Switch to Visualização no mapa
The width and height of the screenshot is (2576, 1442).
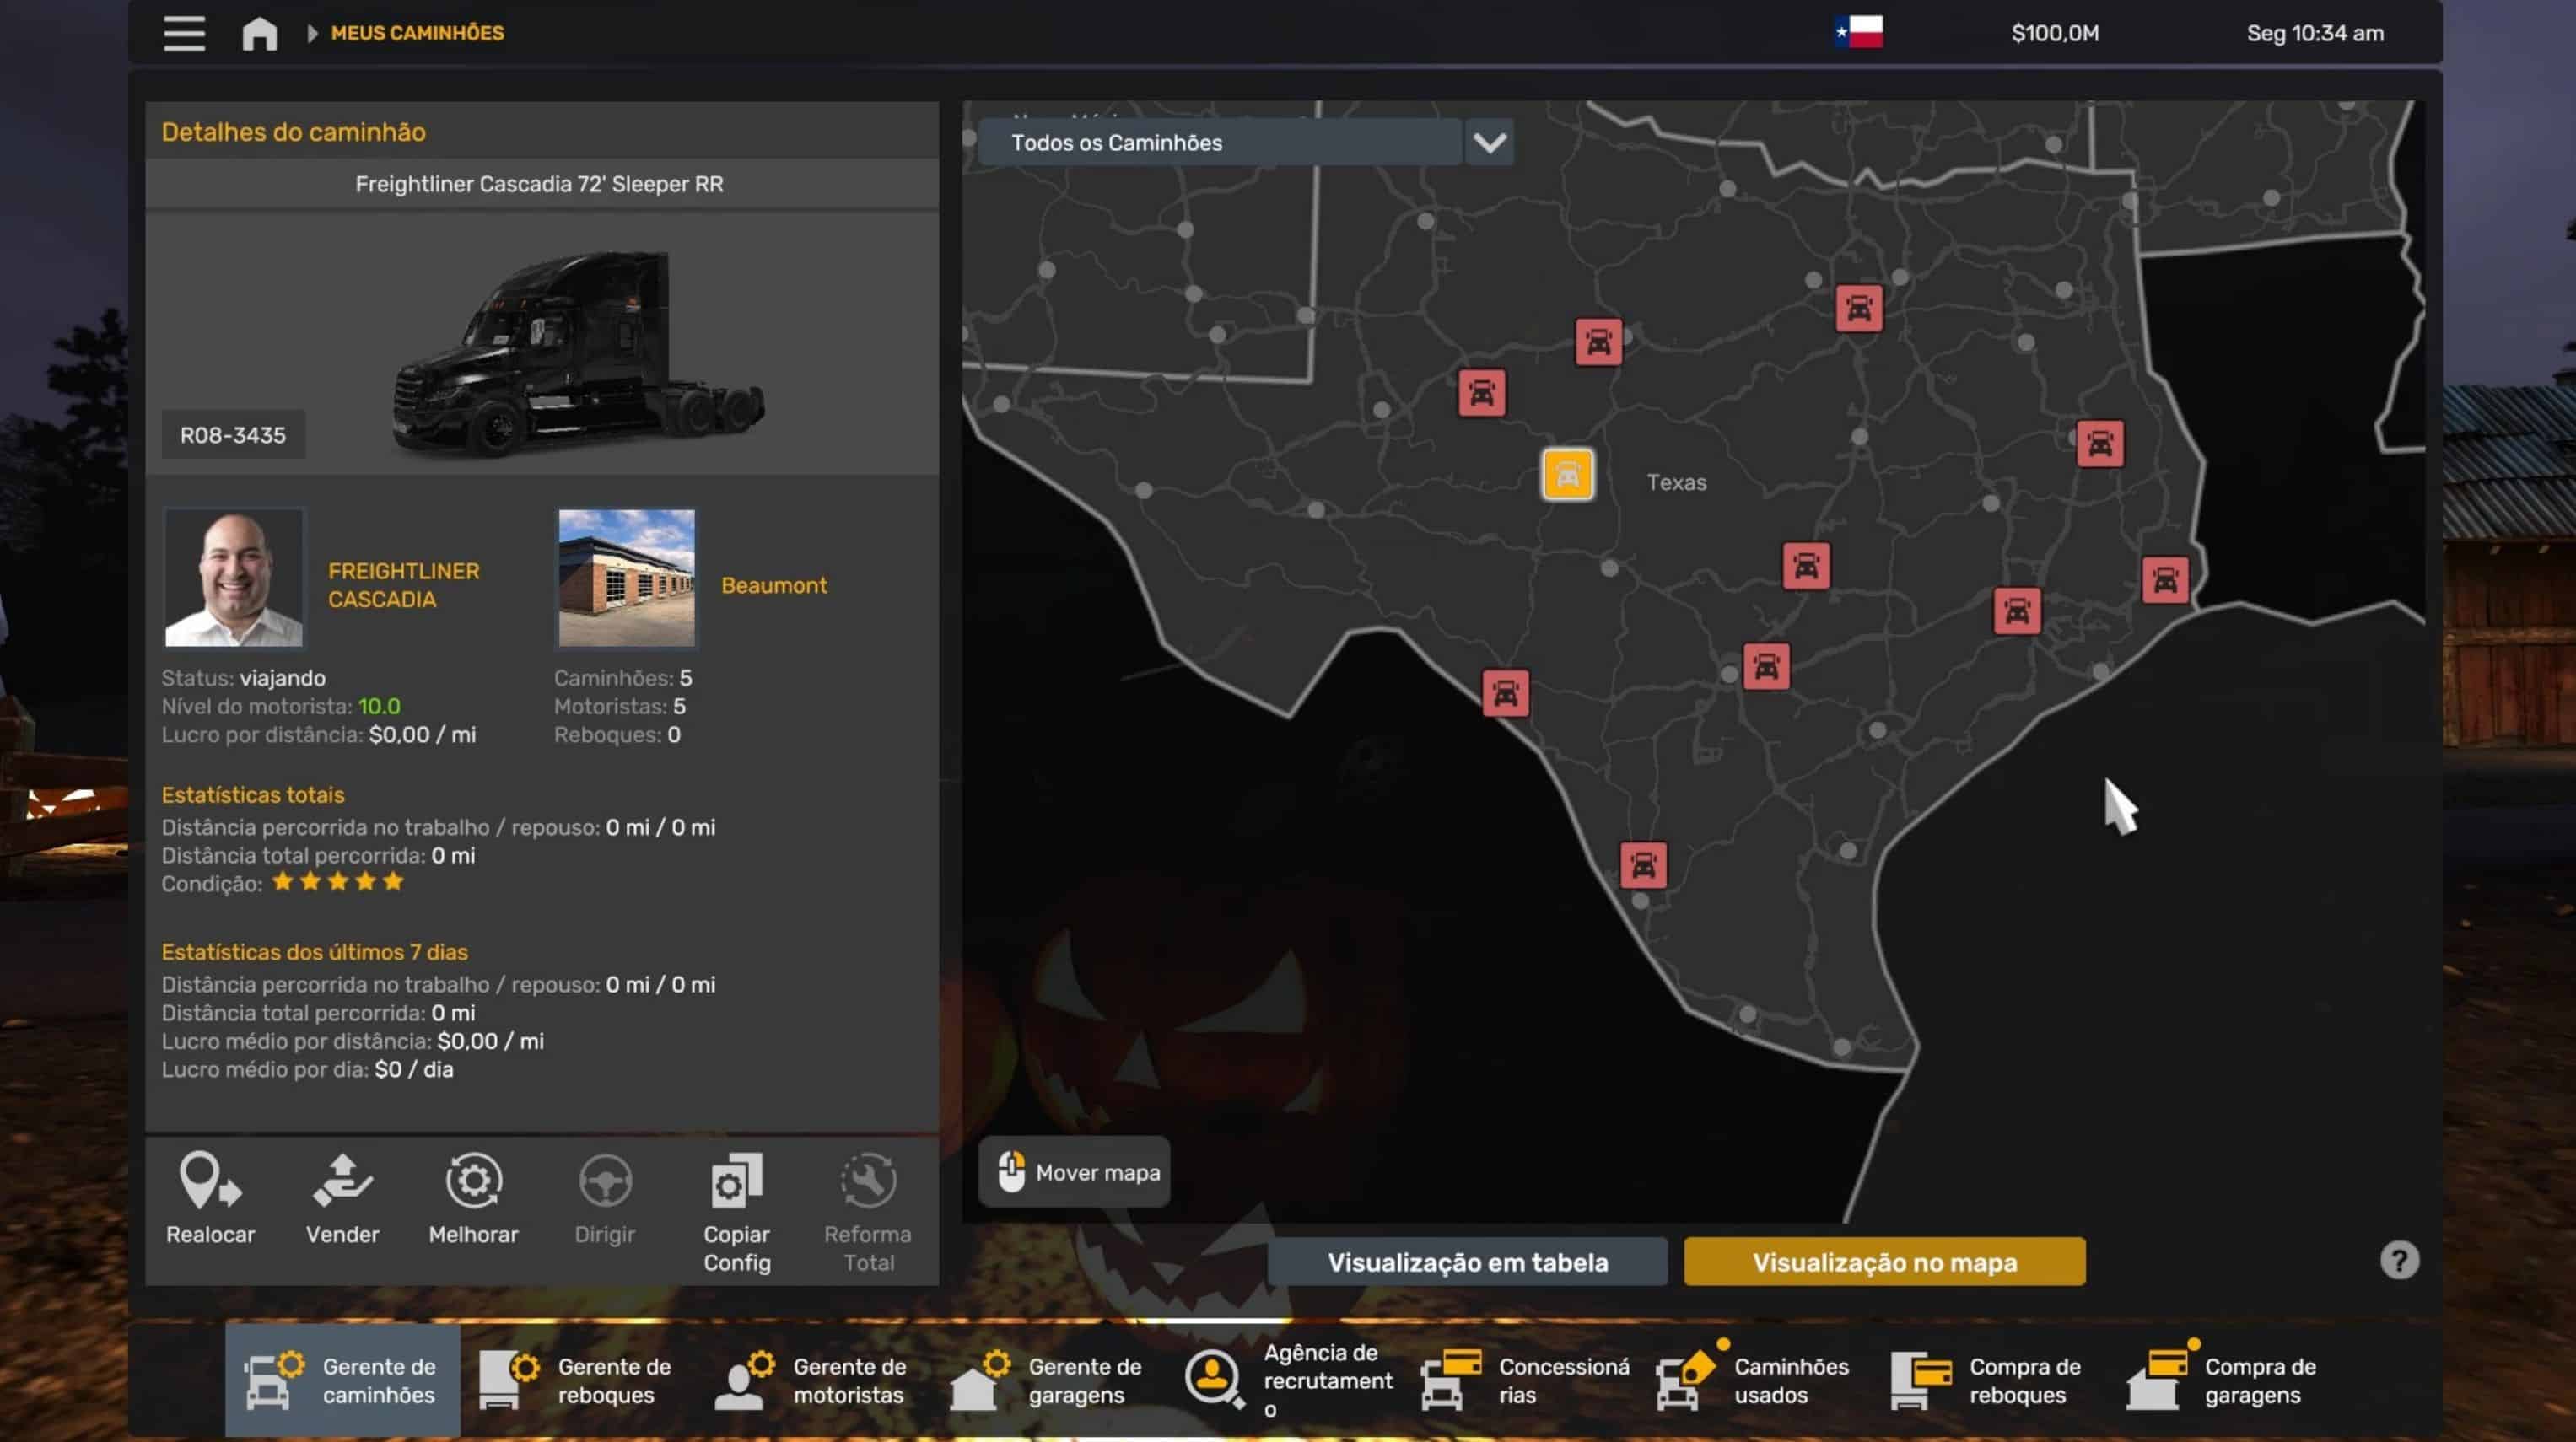tap(1884, 1262)
